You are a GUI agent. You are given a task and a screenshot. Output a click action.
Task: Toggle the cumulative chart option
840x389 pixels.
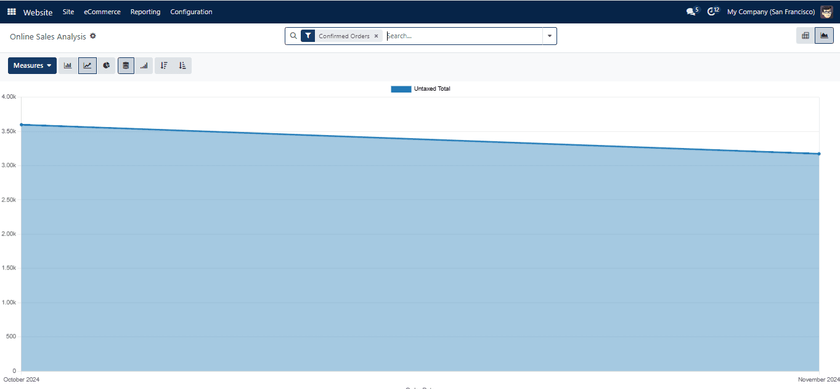(144, 65)
